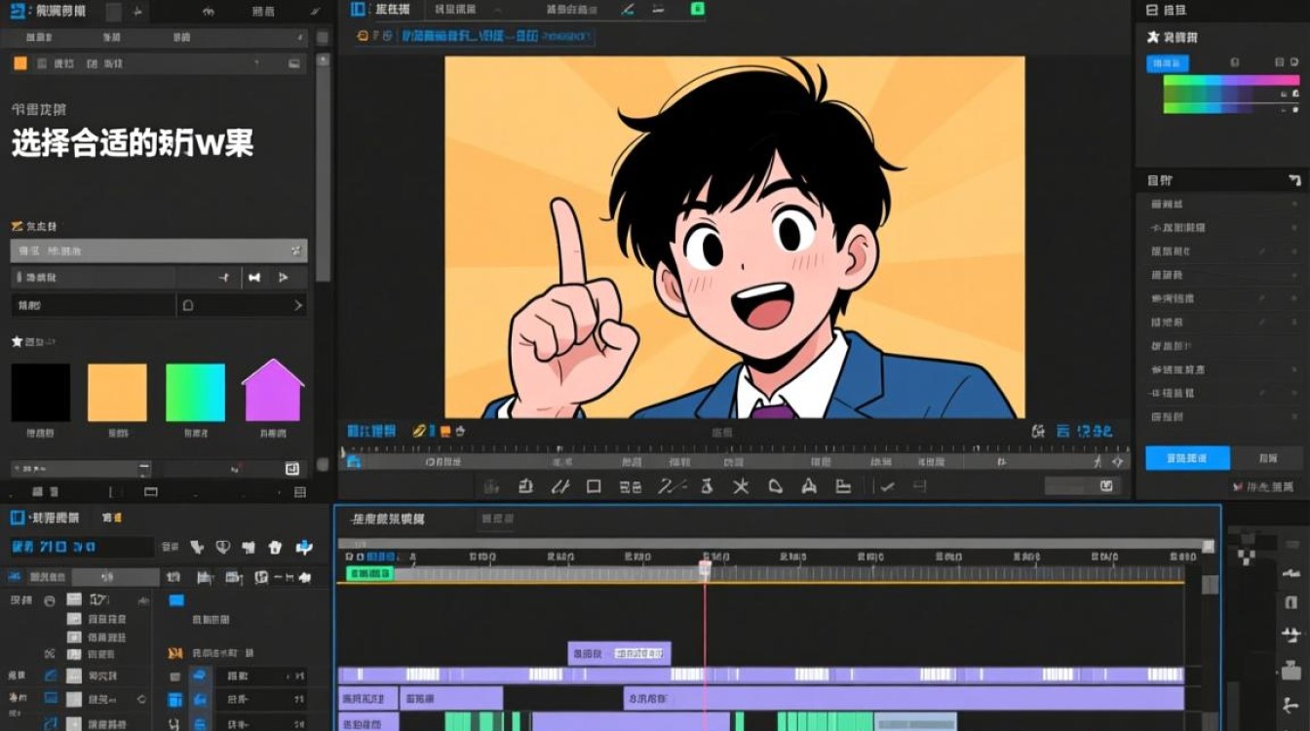Screen dimensions: 1310x731
Task: Select the letter A text tool icon
Action: [808, 485]
